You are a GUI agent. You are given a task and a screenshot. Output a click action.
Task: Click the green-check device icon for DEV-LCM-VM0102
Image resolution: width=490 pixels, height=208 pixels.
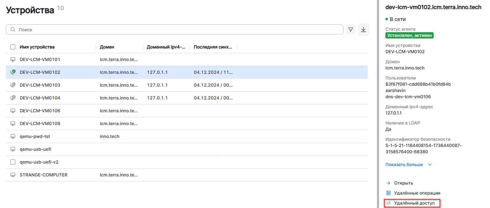[13, 72]
